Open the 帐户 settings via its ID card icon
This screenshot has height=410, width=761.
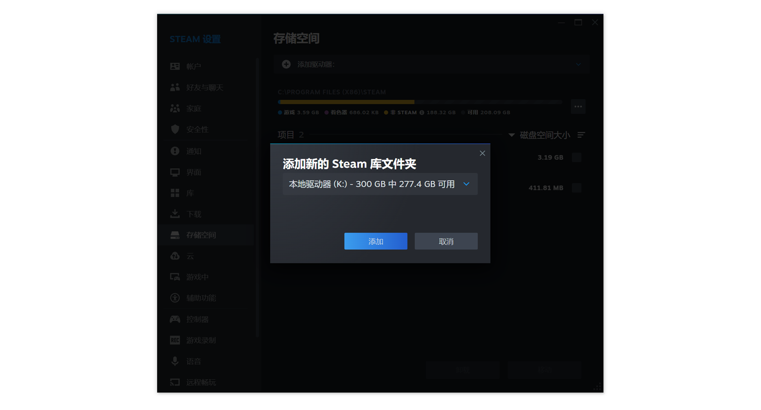click(175, 66)
